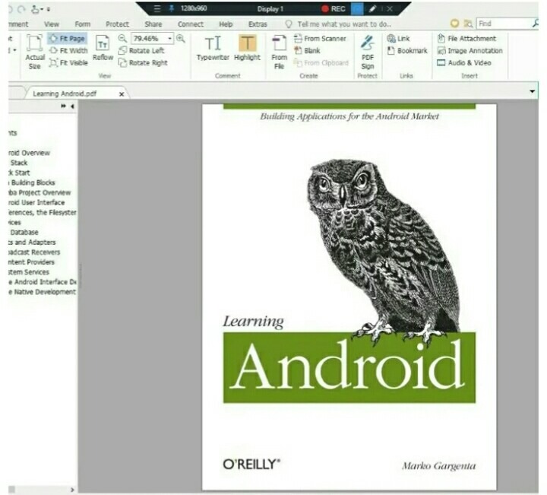Open the Share ribbon tab
Viewport: 547px width, 495px height.
tap(153, 24)
